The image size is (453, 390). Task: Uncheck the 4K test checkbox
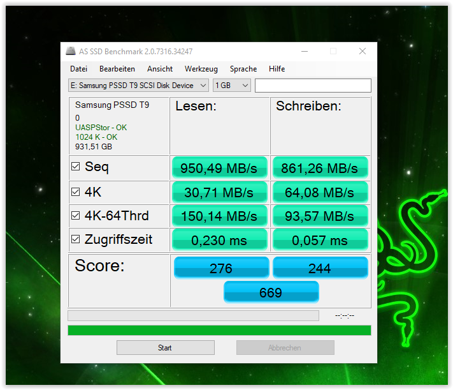(75, 191)
